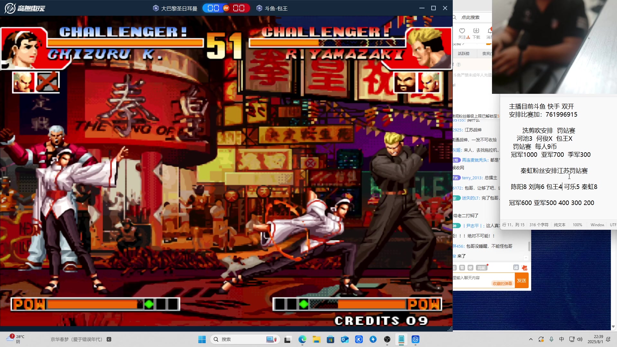
Task: Click the volume speaker tray icon
Action: pyautogui.click(x=580, y=339)
